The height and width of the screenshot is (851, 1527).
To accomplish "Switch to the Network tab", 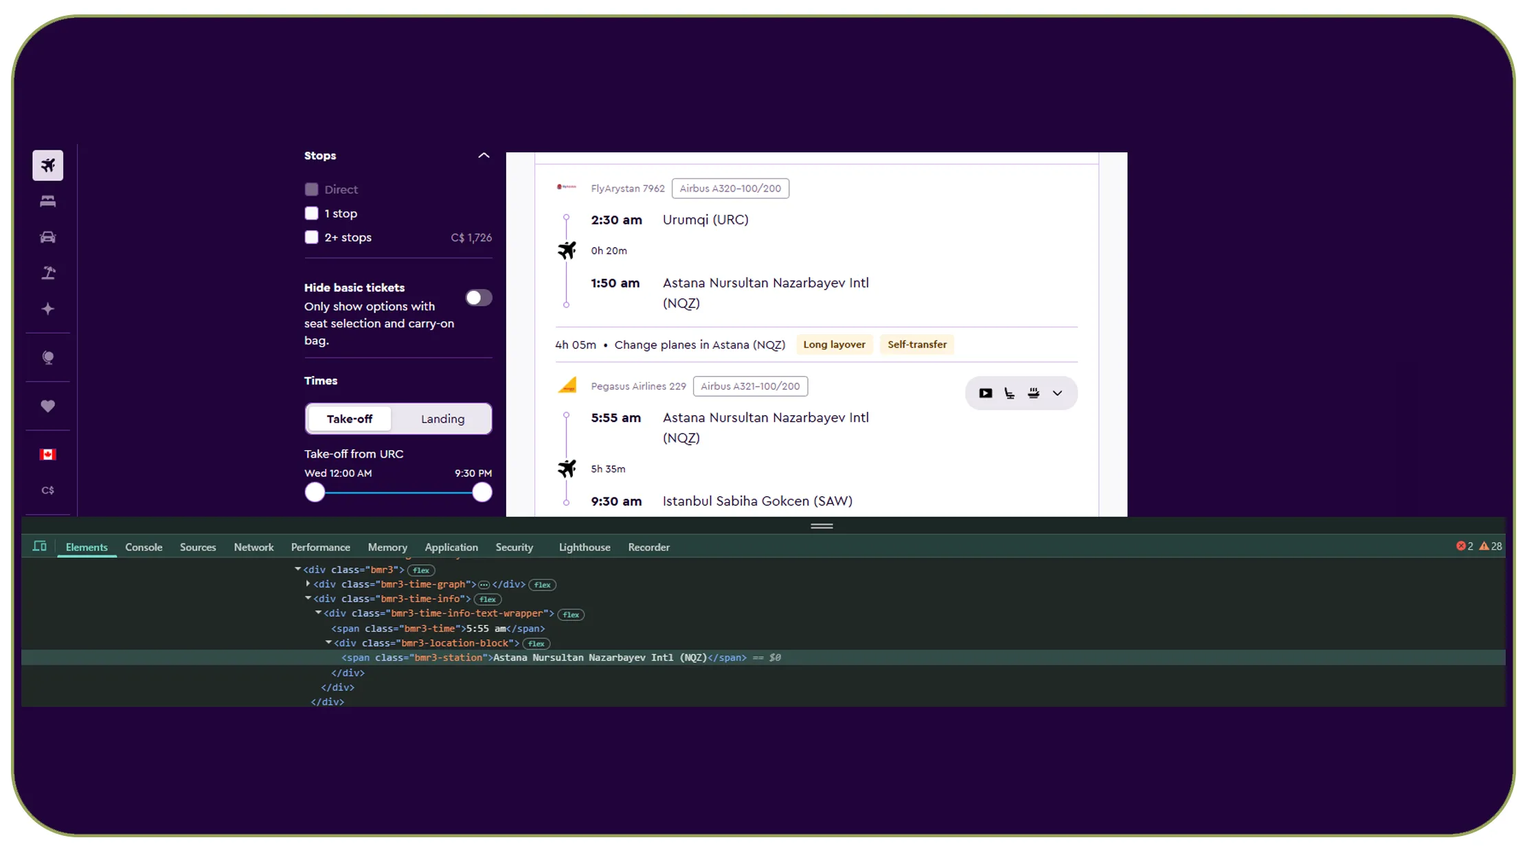I will pos(253,547).
